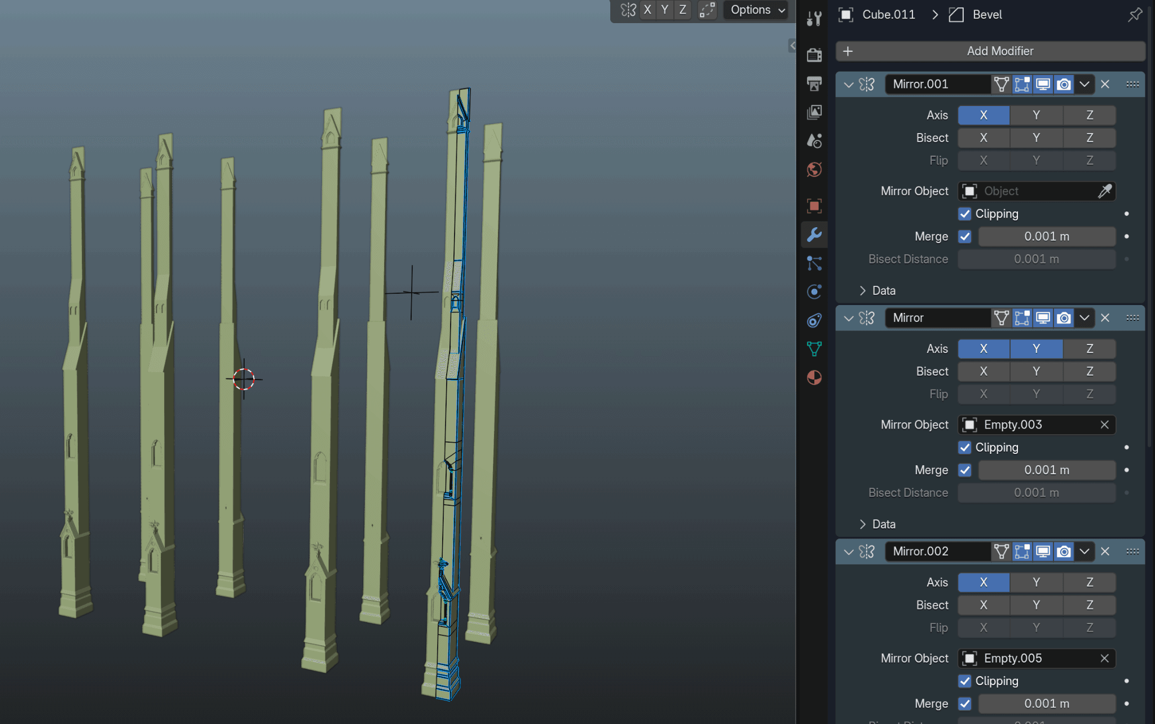Open the Particles properties tab
Viewport: 1155px width, 724px height.
point(814,263)
